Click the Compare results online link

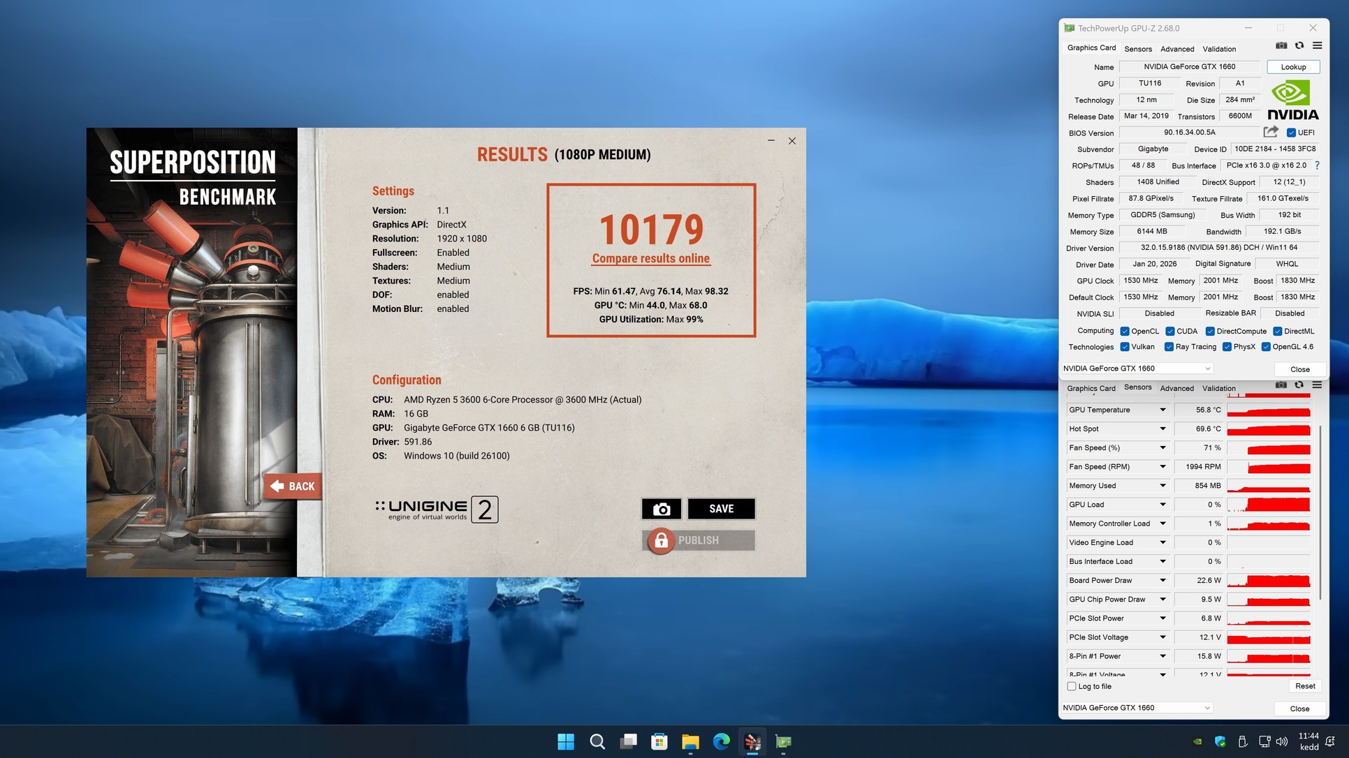pyautogui.click(x=650, y=258)
